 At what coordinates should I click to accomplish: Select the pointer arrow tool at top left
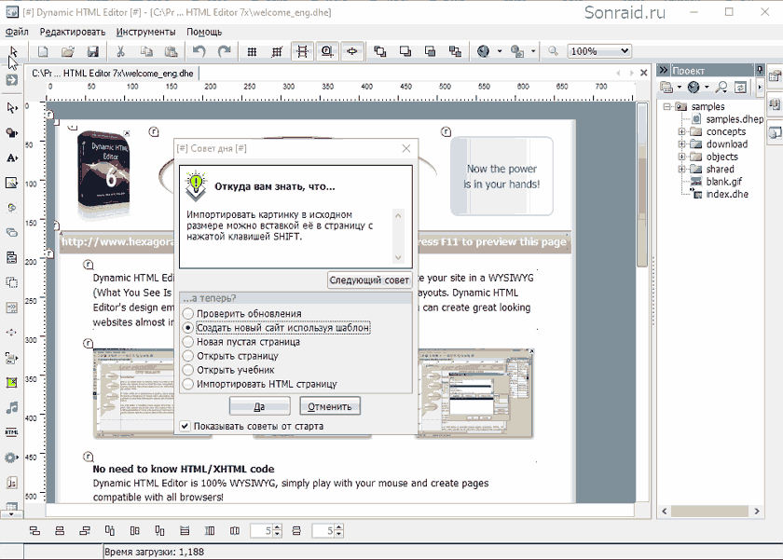click(x=13, y=51)
